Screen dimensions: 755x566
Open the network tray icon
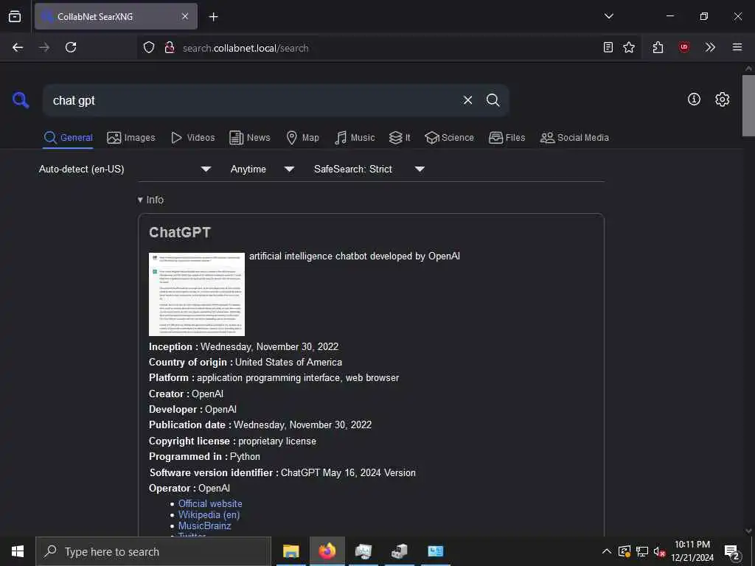pyautogui.click(x=642, y=551)
